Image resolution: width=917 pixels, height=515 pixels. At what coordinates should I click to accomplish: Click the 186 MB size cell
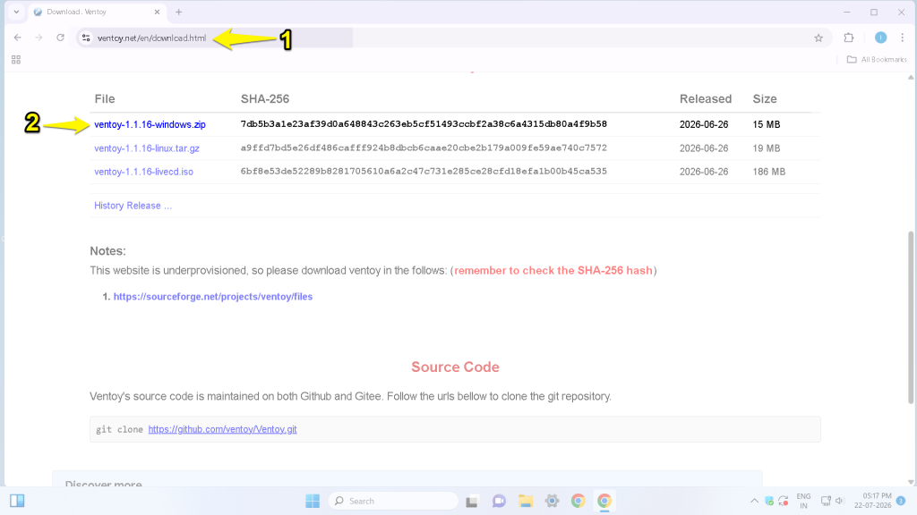(768, 172)
